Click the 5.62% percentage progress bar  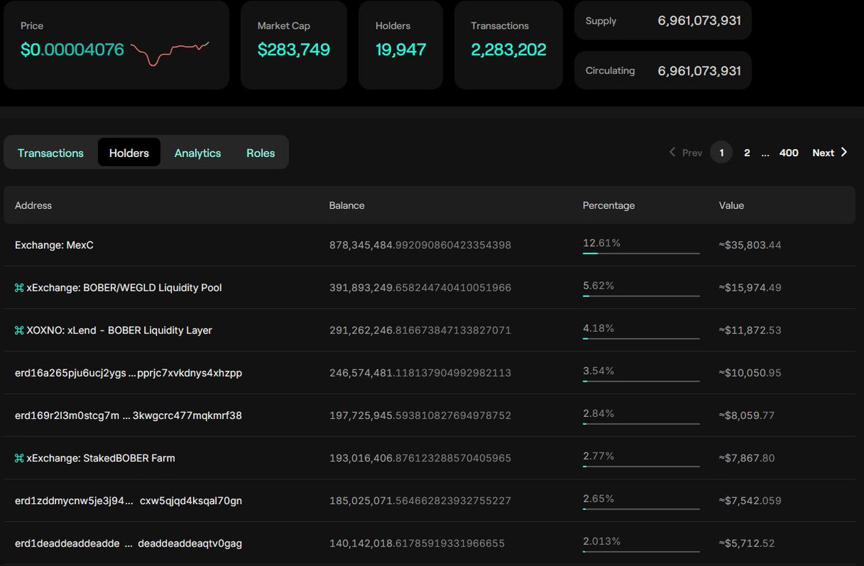tap(641, 295)
